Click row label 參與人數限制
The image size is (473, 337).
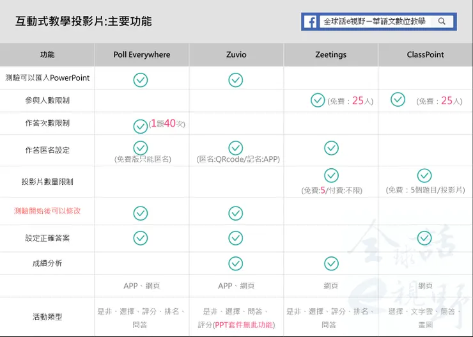point(47,100)
